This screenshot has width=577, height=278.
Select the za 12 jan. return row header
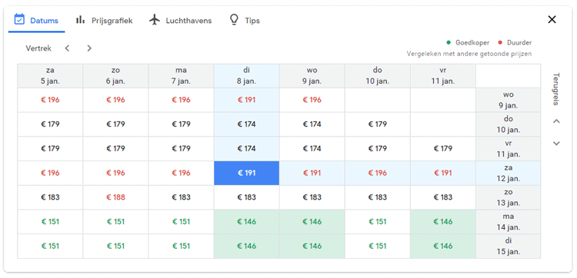(x=509, y=173)
